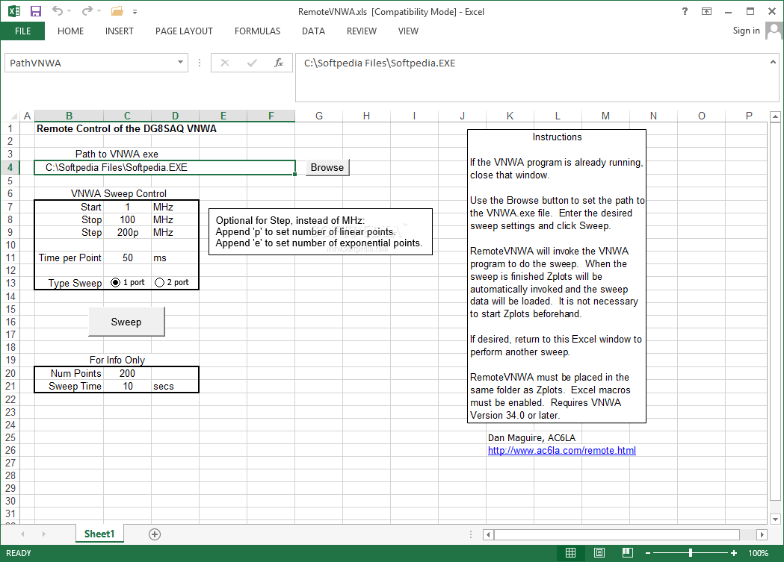This screenshot has height=562, width=784.
Task: Switch to the INSERT ribbon tab
Action: pos(119,31)
